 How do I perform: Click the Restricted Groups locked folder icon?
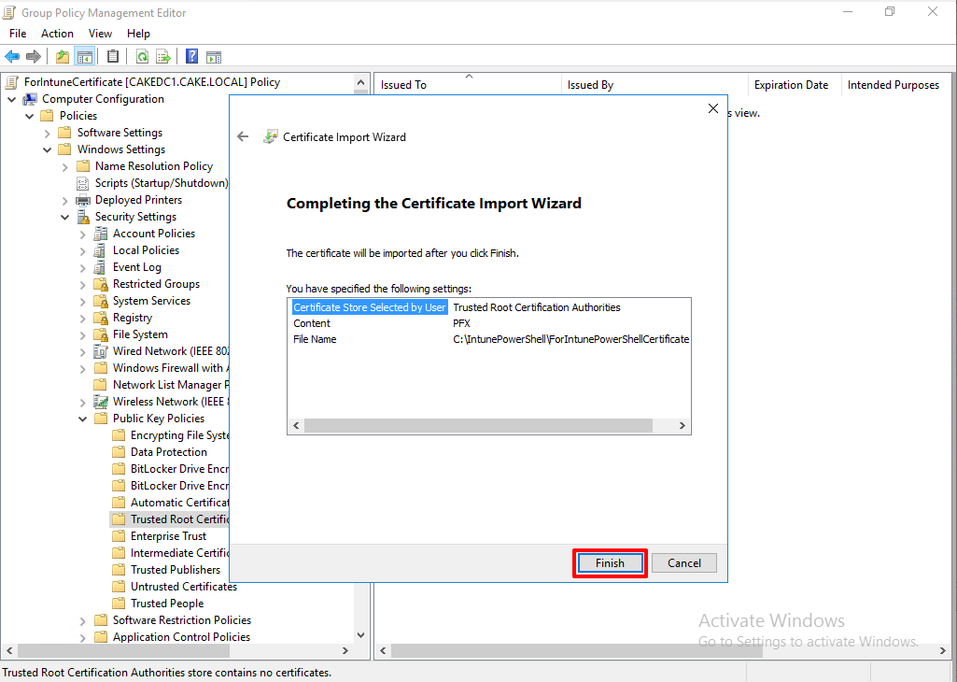pyautogui.click(x=101, y=284)
